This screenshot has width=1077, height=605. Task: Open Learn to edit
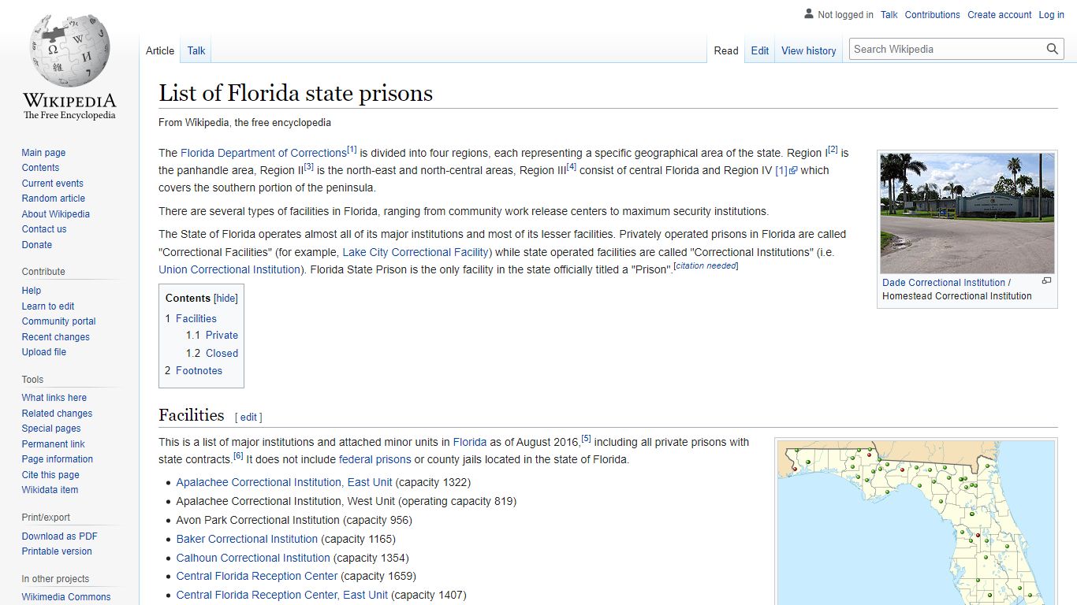click(x=48, y=306)
